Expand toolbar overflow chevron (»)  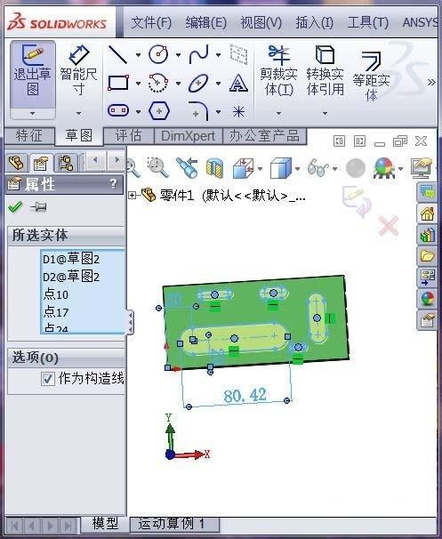pyautogui.click(x=431, y=82)
